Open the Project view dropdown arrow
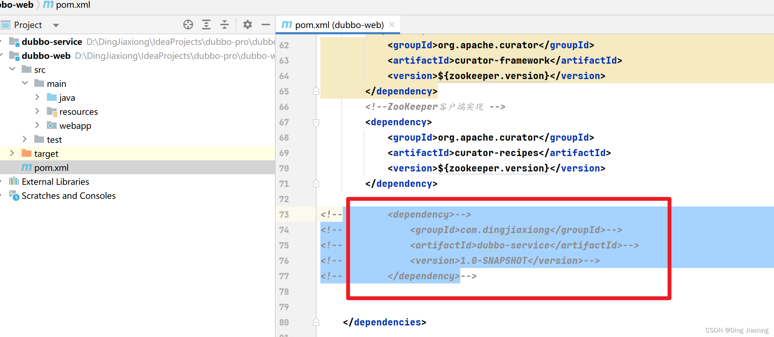The width and height of the screenshot is (774, 337). (56, 25)
